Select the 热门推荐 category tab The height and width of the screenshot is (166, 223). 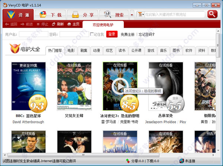point(55,50)
